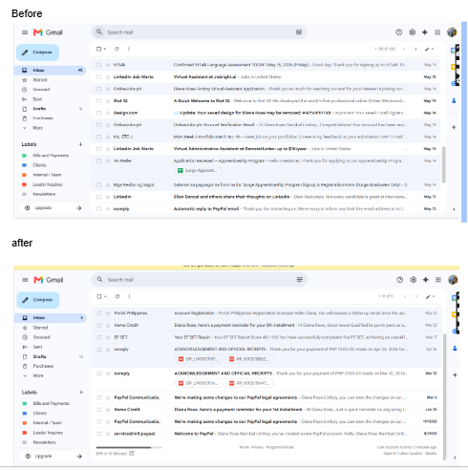Click the Gemini sparkle icon in Before Gmail
The height and width of the screenshot is (470, 468).
(x=424, y=32)
